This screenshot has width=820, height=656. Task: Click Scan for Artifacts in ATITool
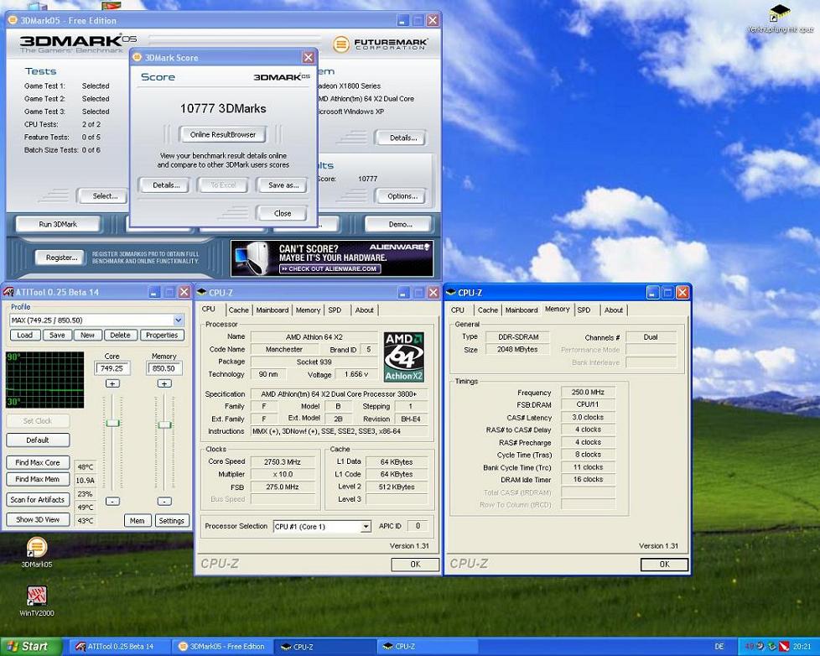tap(38, 500)
